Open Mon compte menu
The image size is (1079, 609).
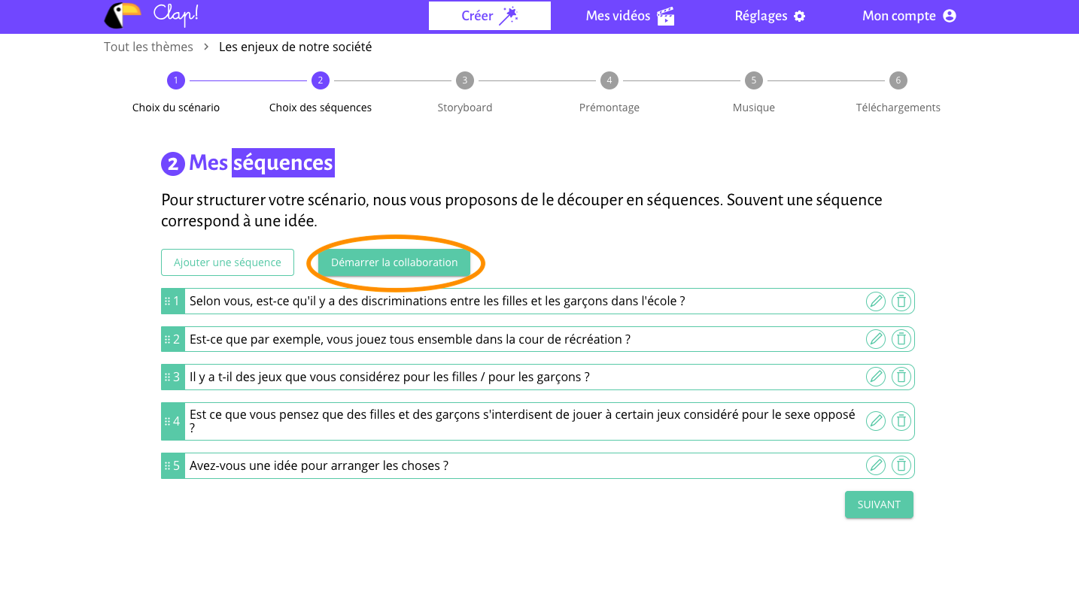tap(908, 16)
